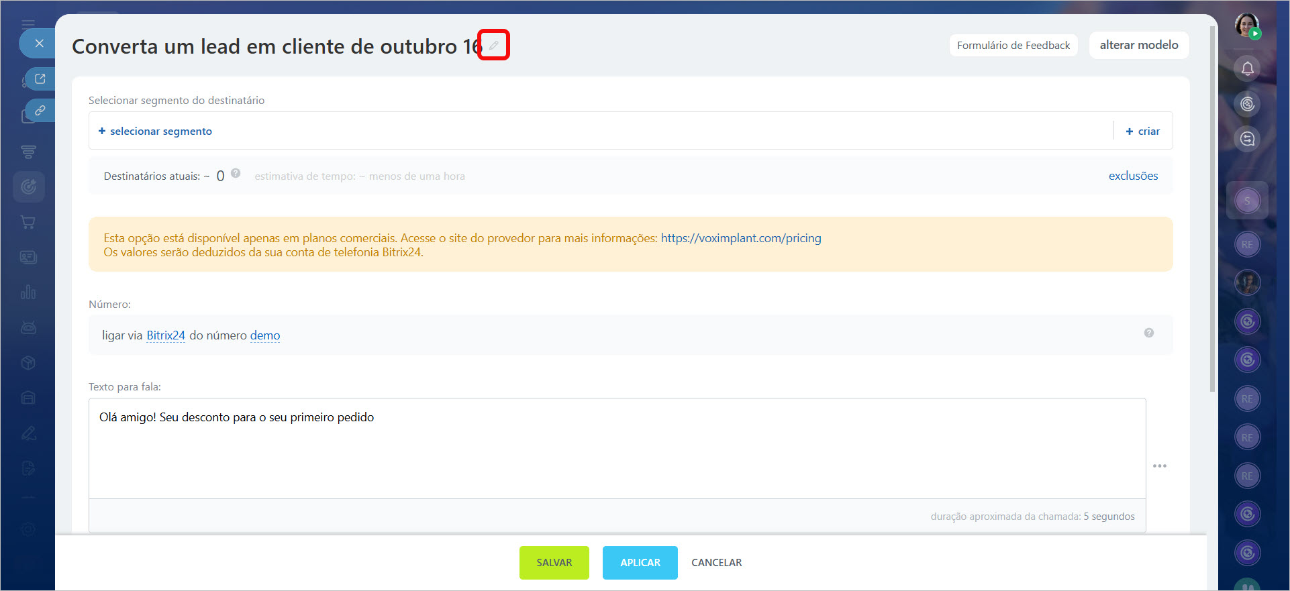Click help icon next to Destinatários atuais
1290x591 pixels.
[236, 173]
